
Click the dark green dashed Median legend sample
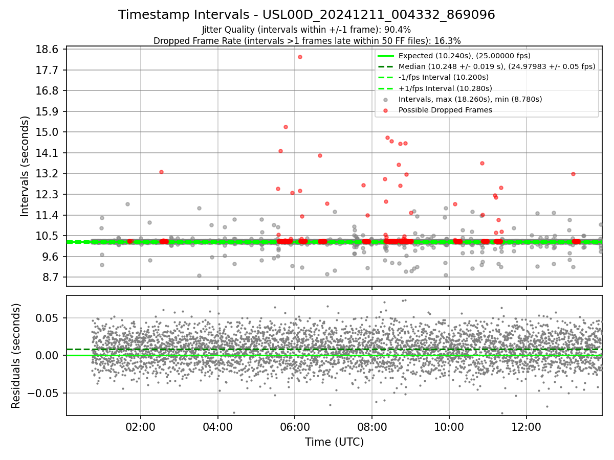click(x=385, y=66)
